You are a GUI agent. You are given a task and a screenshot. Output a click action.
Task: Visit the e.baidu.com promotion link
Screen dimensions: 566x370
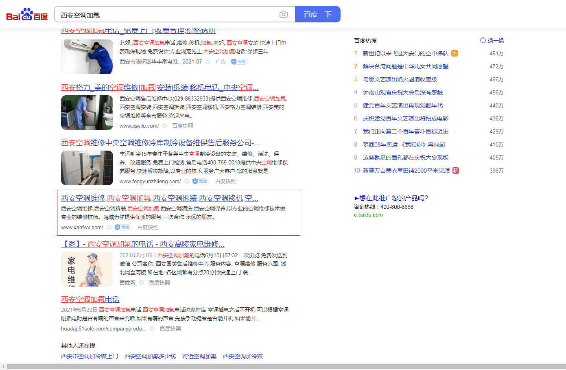pos(368,215)
